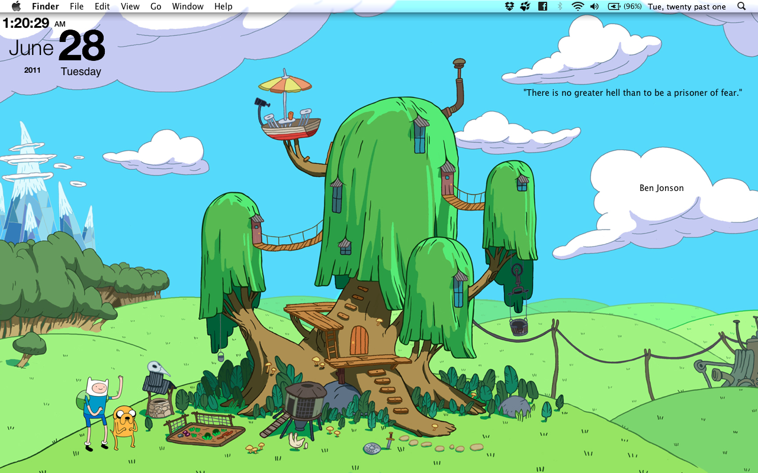The width and height of the screenshot is (758, 473).
Task: Click the battery charging icon
Action: point(615,7)
